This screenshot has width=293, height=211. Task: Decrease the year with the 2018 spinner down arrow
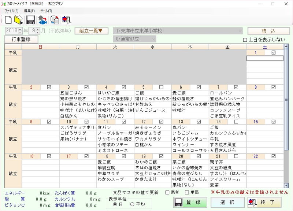point(20,32)
